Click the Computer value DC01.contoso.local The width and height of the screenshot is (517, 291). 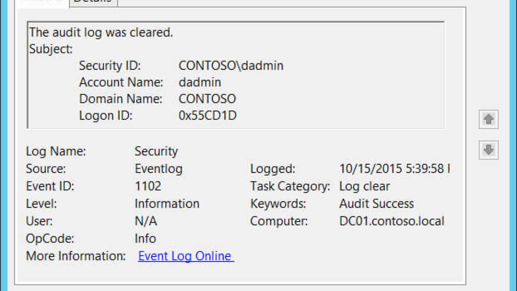391,221
